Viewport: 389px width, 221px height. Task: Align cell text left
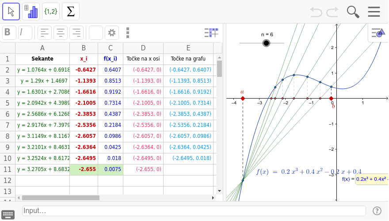click(x=45, y=33)
